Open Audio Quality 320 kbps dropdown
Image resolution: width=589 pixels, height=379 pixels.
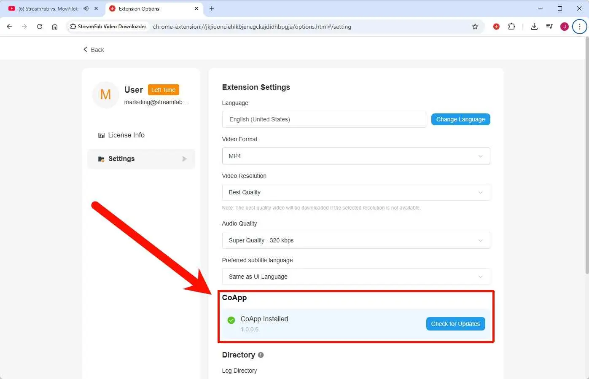coord(356,240)
